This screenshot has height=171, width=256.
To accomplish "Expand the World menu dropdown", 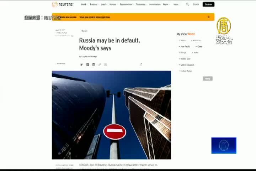I will pyautogui.click(x=84, y=4).
